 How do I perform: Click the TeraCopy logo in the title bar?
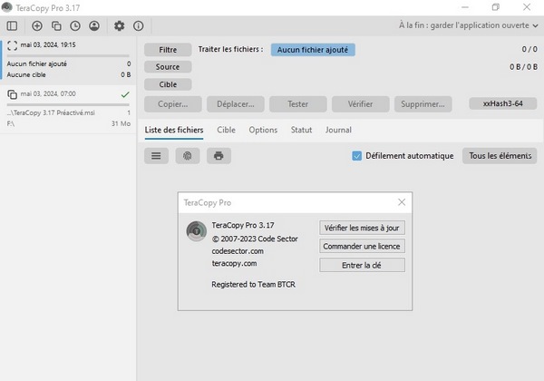click(7, 7)
